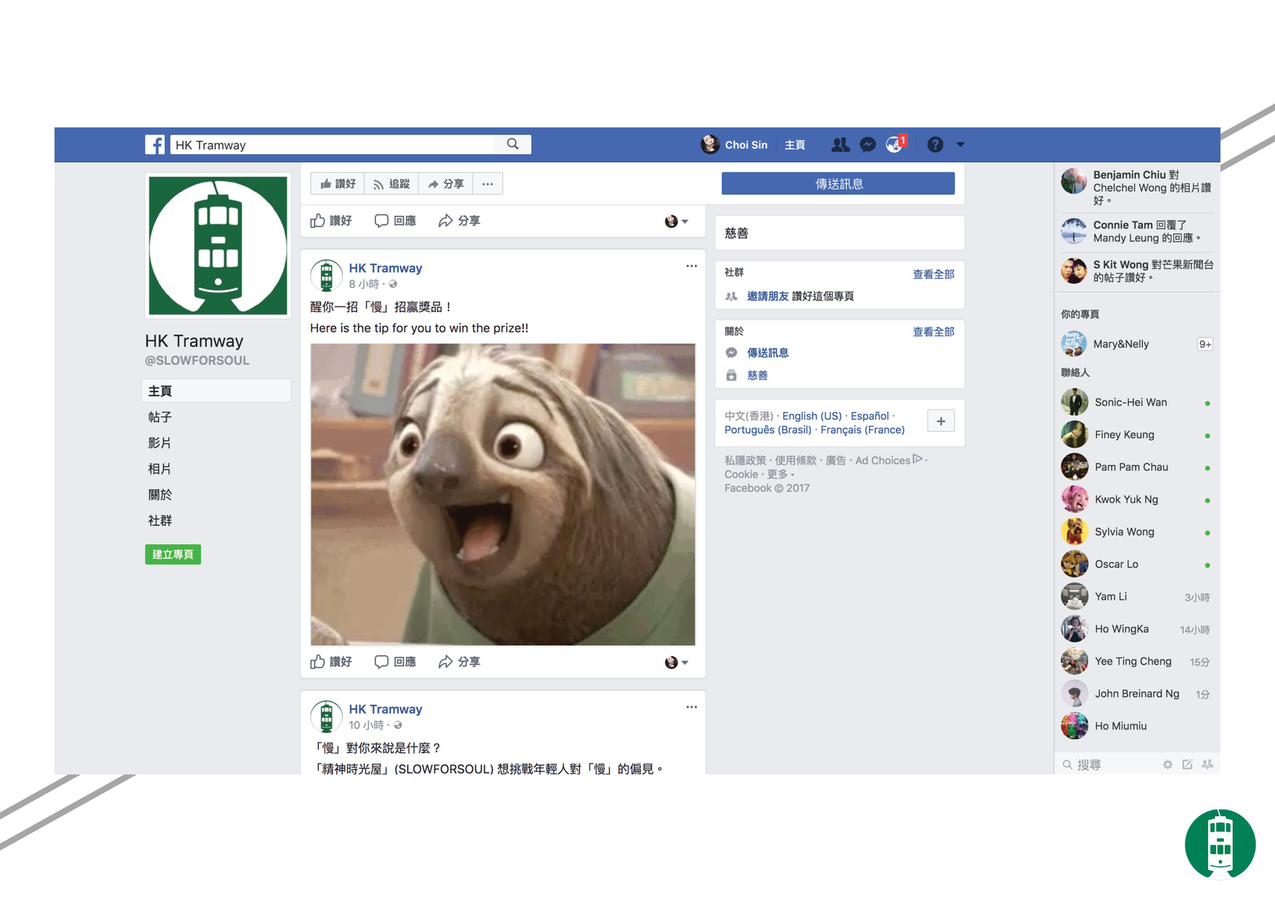Click Choi Sin profile avatar
Viewport: 1275px width, 901px height.
tap(710, 144)
